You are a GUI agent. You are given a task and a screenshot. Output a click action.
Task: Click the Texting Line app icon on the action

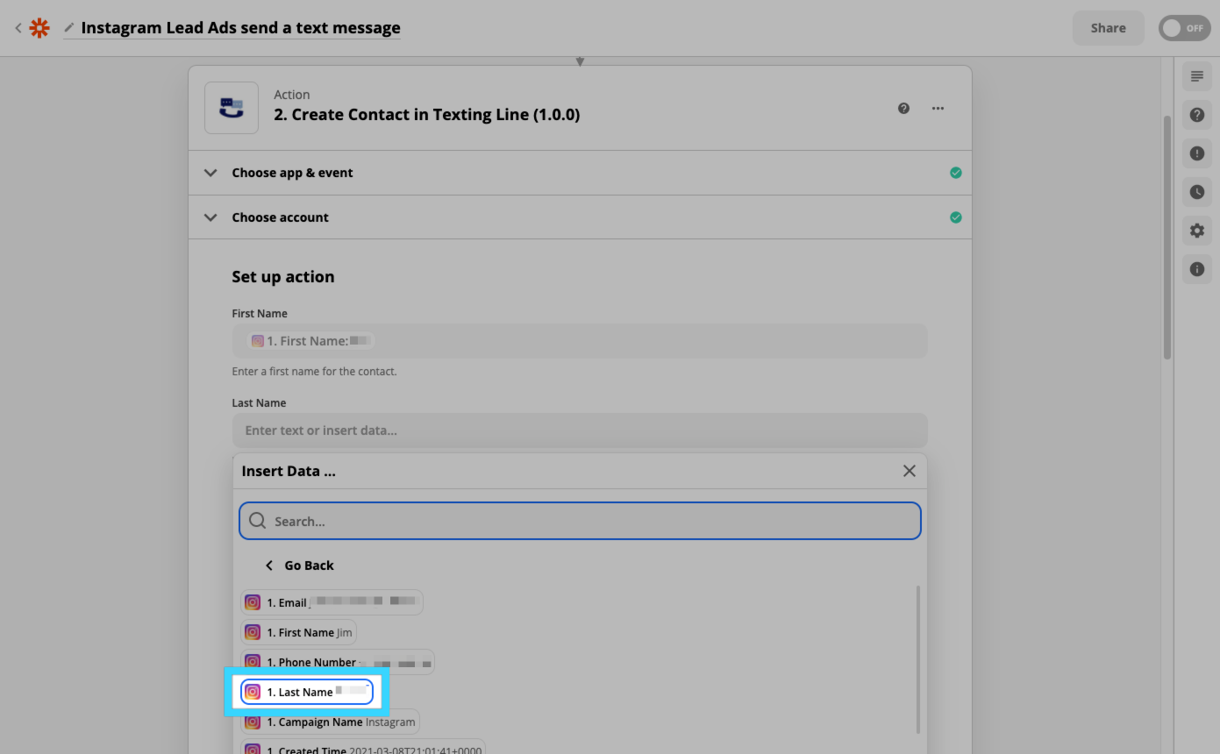point(231,107)
